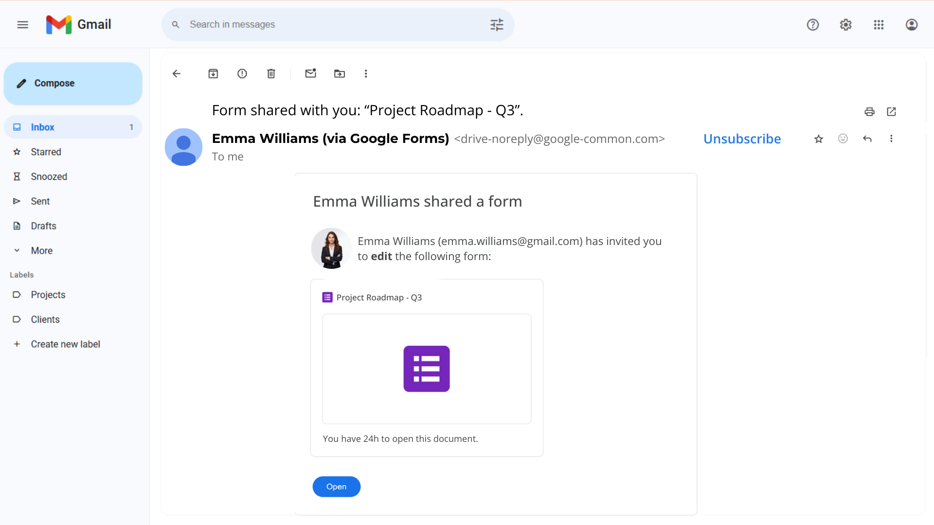Archive this email
This screenshot has width=934, height=525.
(x=213, y=73)
